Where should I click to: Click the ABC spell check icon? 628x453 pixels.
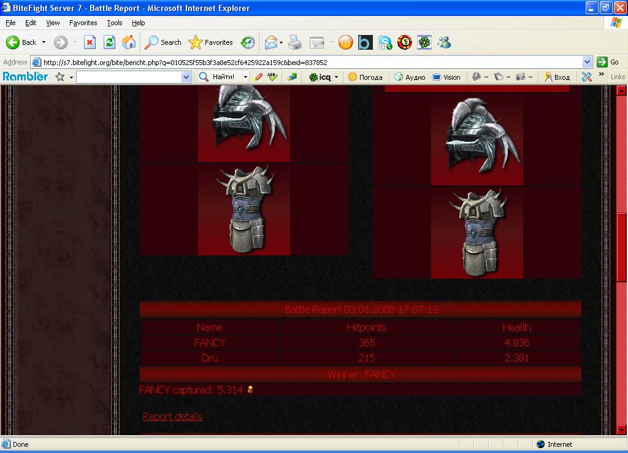(272, 77)
